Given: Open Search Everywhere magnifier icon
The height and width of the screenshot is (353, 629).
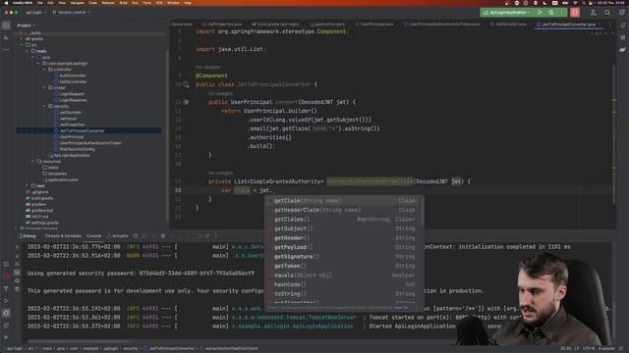Looking at the screenshot, I should [x=607, y=13].
